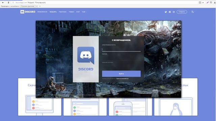Close the translation bar
The width and height of the screenshot is (216, 121).
[x=40, y=6]
